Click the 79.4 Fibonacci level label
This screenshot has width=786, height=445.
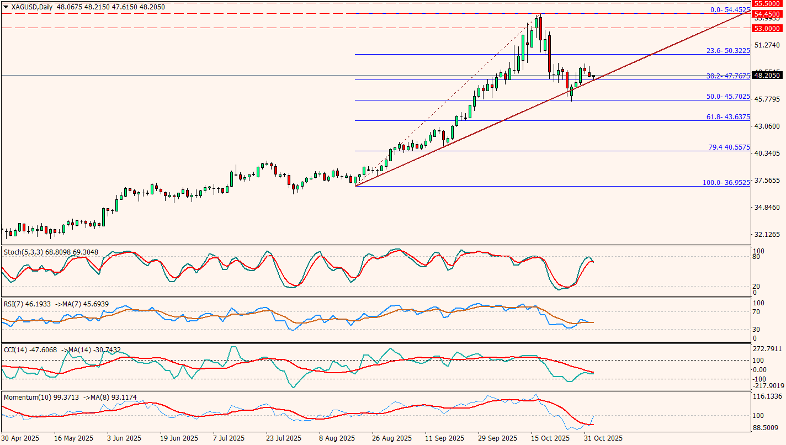click(729, 147)
